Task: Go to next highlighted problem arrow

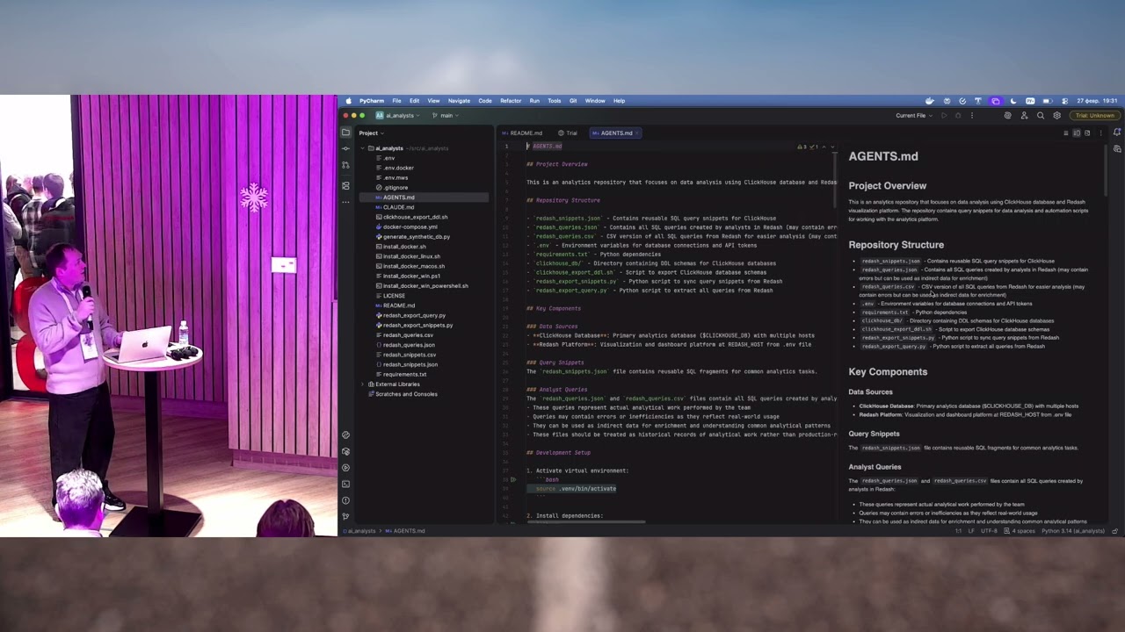Action: 832,147
